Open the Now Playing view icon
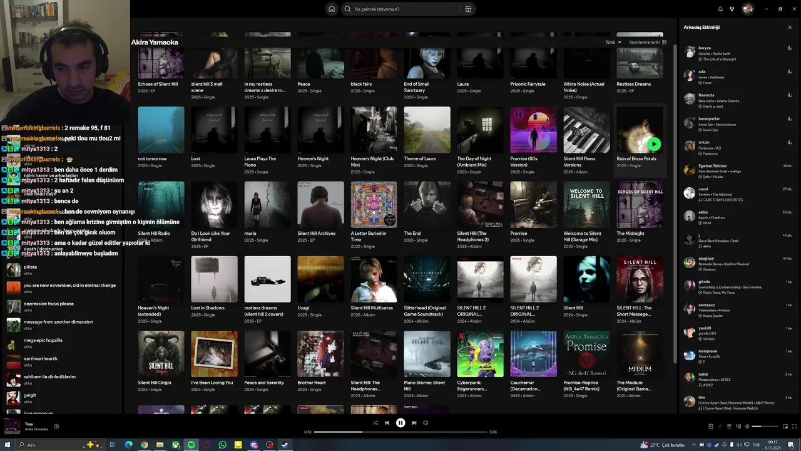 point(710,427)
